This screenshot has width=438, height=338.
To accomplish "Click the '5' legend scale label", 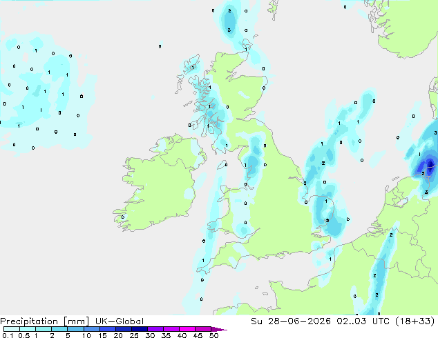I will (68, 335).
